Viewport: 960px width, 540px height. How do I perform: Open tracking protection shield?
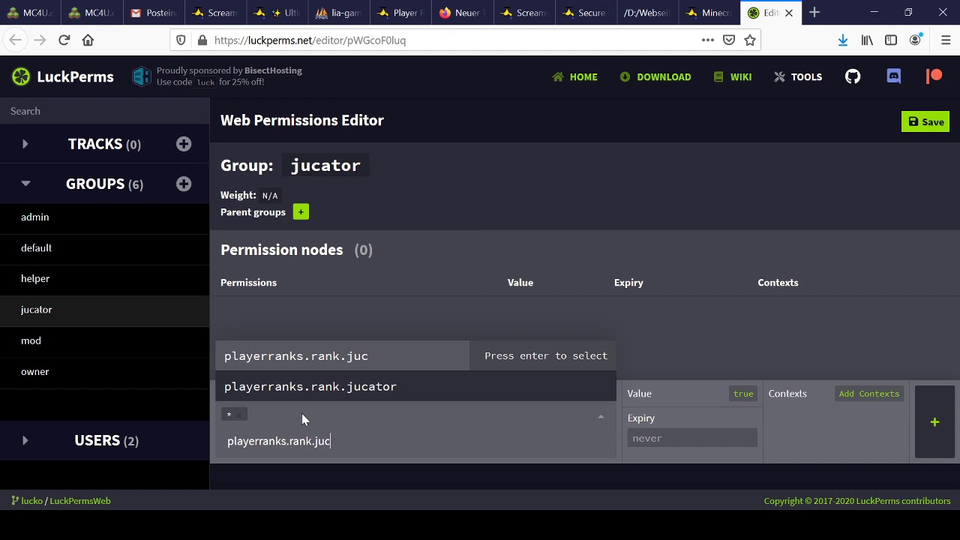tap(181, 40)
